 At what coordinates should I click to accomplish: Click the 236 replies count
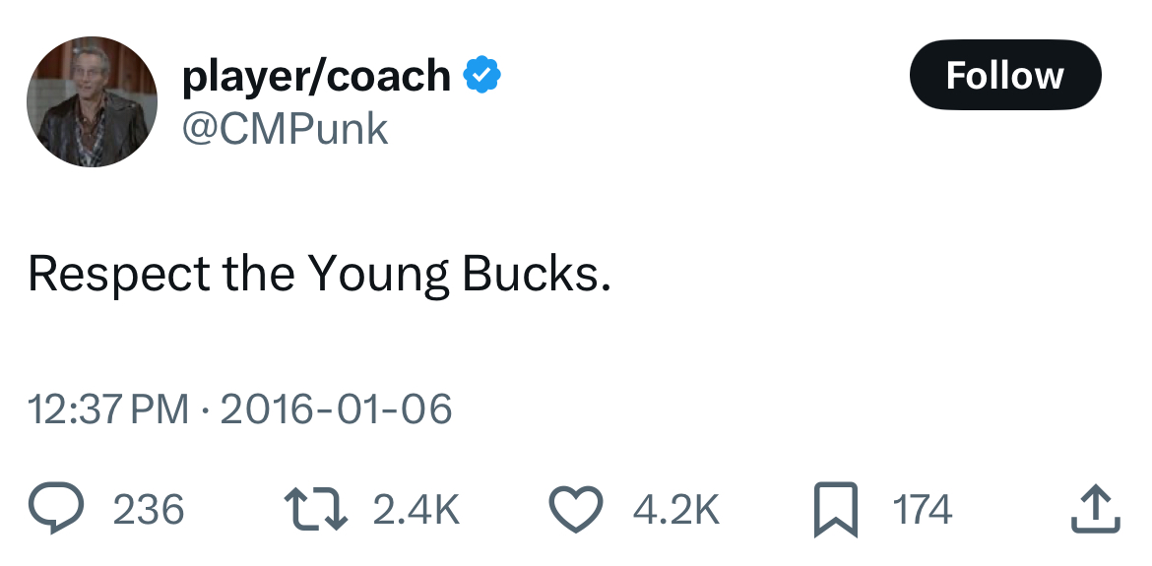point(149,510)
